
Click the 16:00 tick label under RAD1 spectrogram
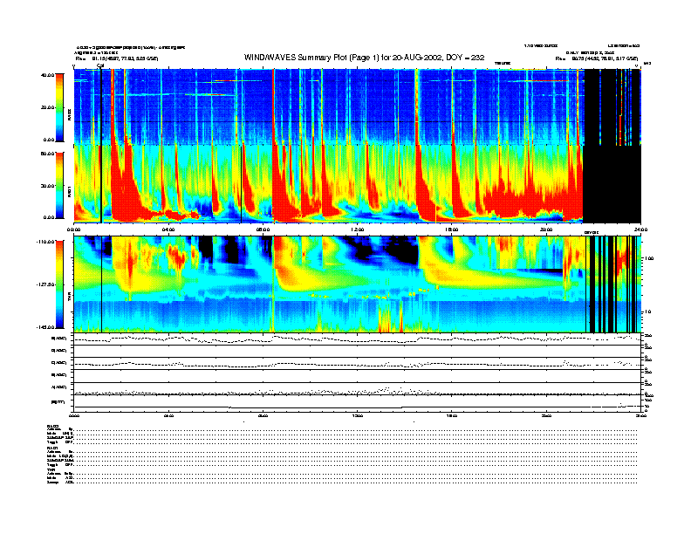tap(452, 229)
